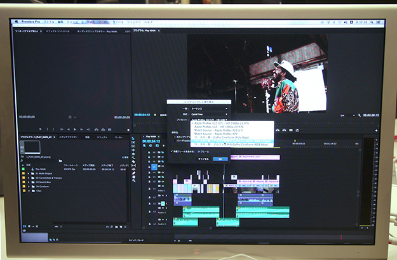Click Source monitor Step Back button
The image size is (397, 260).
(x=69, y=129)
